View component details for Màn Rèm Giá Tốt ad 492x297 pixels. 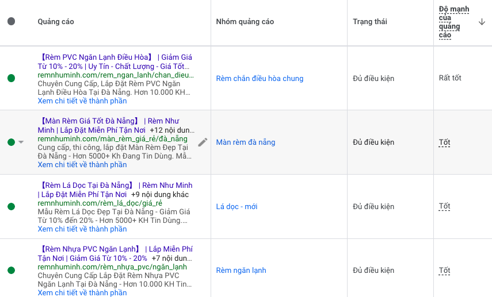pos(82,165)
